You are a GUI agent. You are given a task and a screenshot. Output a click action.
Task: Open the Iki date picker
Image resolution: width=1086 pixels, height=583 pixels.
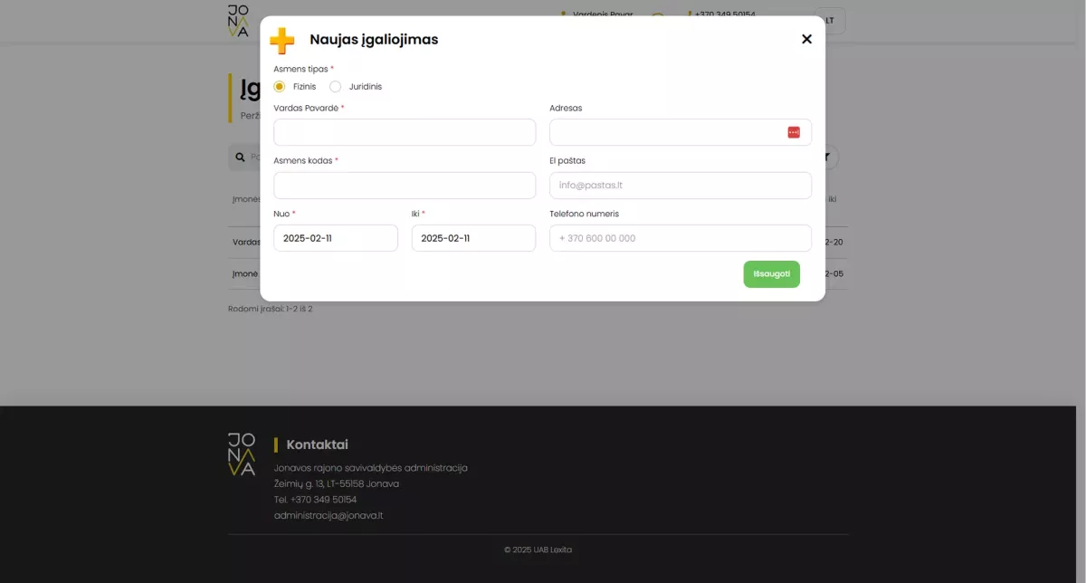coord(472,237)
